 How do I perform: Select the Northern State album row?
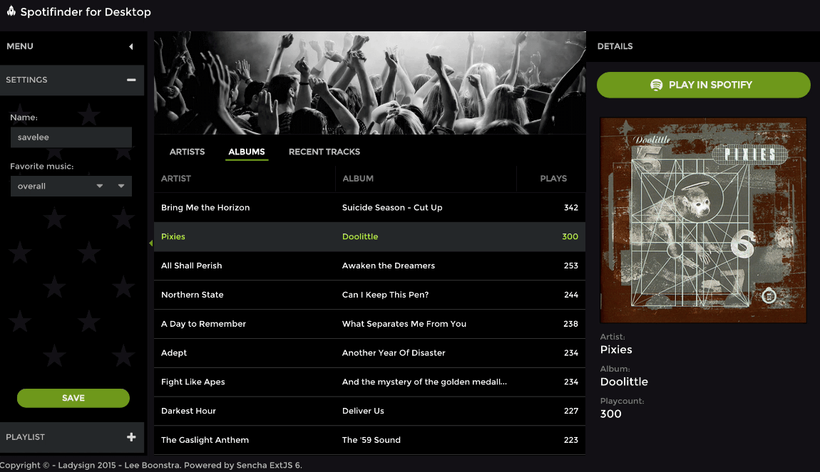coord(370,295)
